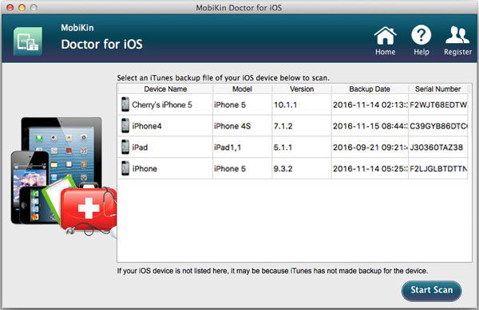This screenshot has width=479, height=310.
Task: Select the phone icon in the 9.3.2 row
Action: coord(125,168)
